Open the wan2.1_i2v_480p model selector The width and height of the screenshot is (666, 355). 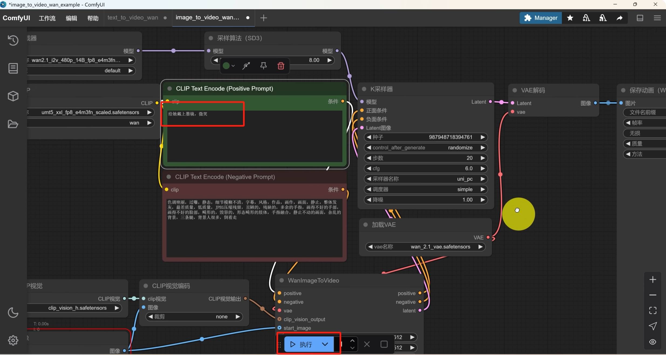point(81,60)
